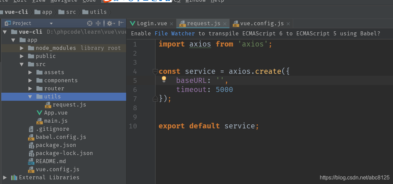Select assets folder row in tree
Image resolution: width=393 pixels, height=184 pixels.
pyautogui.click(x=64, y=72)
